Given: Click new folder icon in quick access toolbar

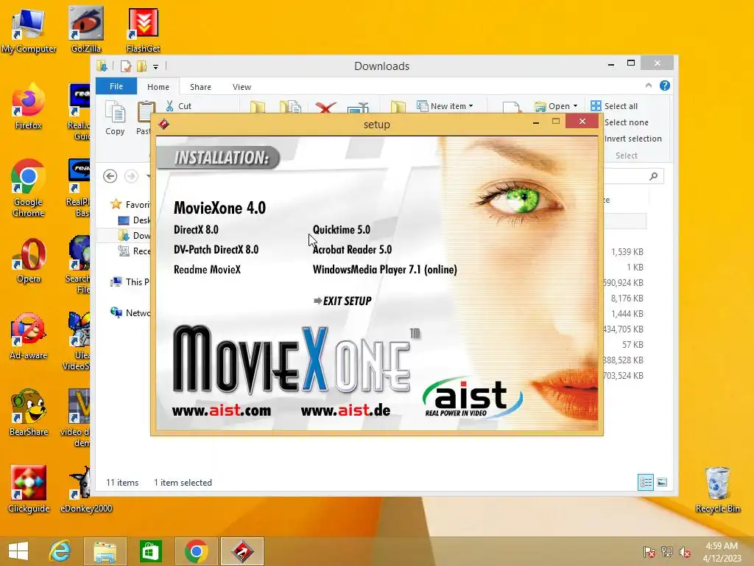Looking at the screenshot, I should [x=142, y=66].
